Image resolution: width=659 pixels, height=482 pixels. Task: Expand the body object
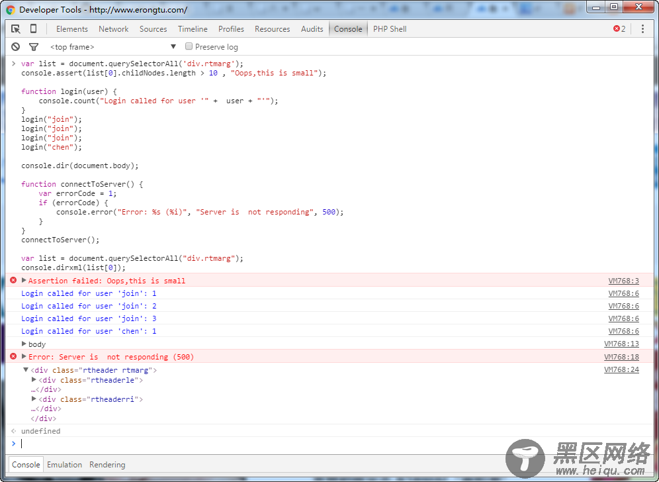tap(24, 344)
